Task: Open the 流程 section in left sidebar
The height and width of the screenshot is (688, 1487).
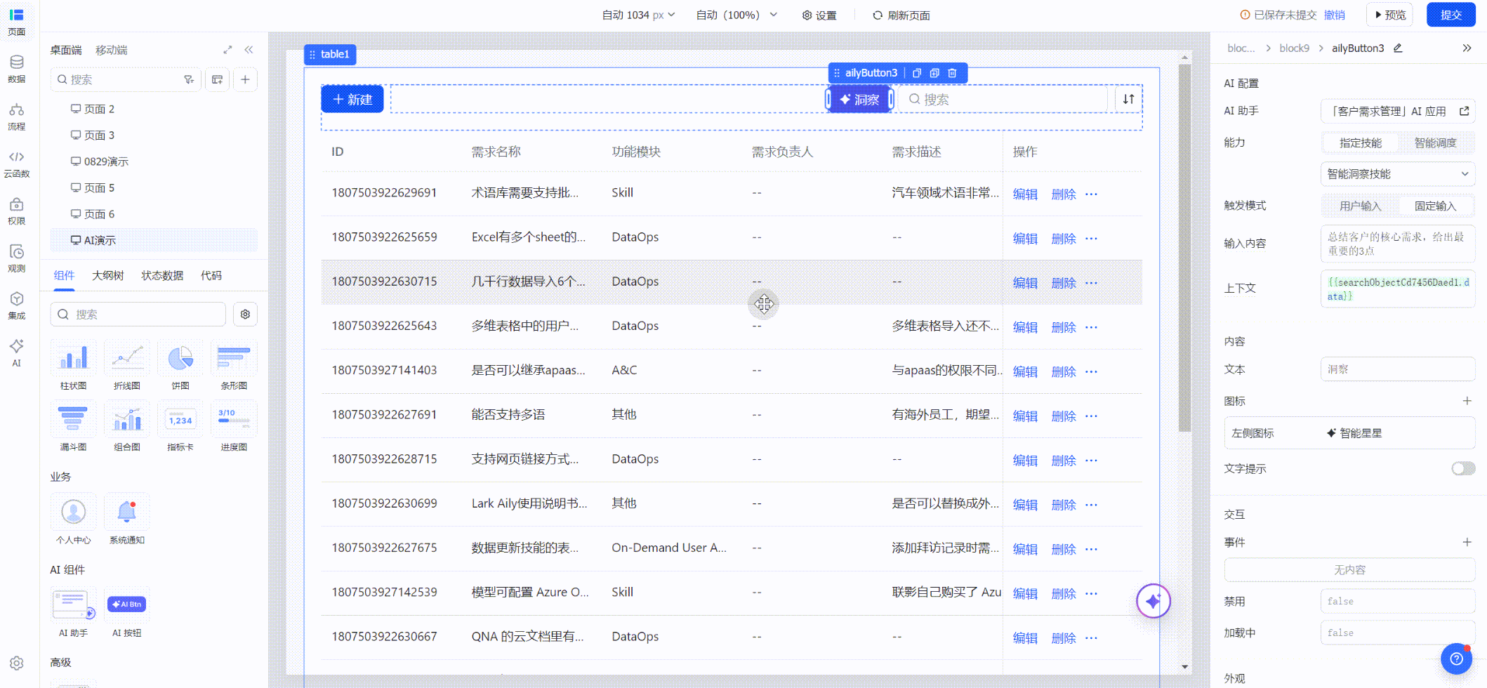Action: click(x=16, y=117)
